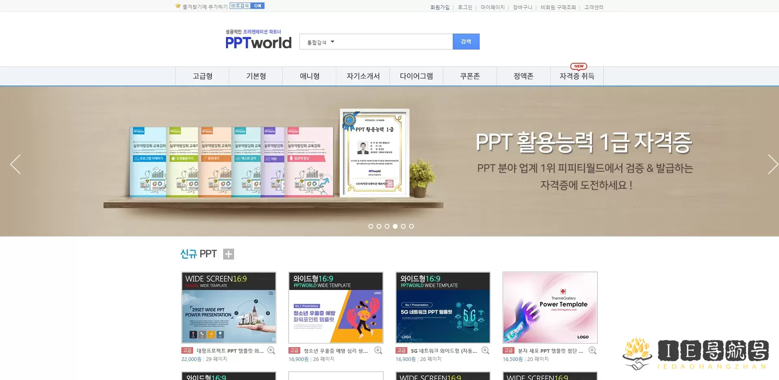Click 고급 badge on 분자 세포 item

tap(508, 350)
